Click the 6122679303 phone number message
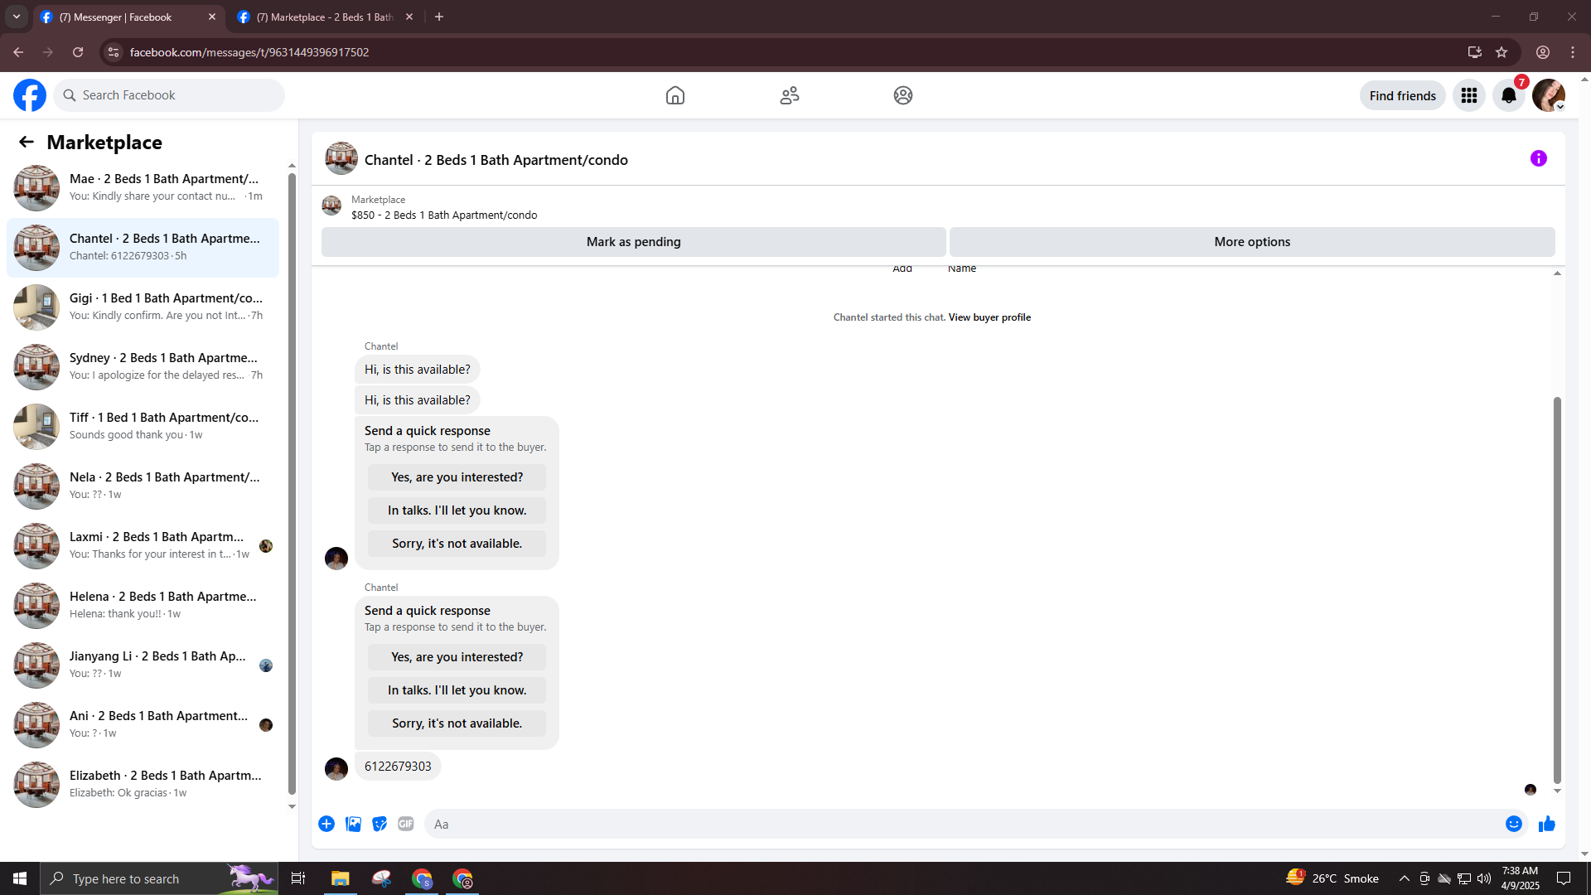The width and height of the screenshot is (1591, 895). pyautogui.click(x=398, y=767)
